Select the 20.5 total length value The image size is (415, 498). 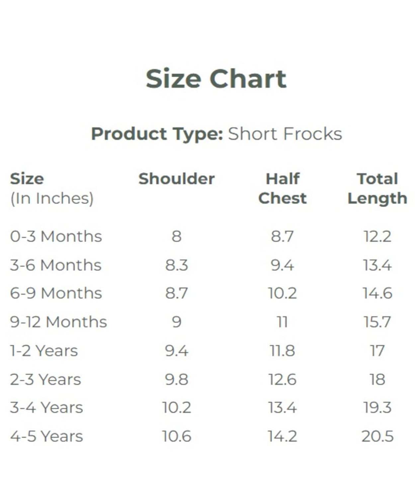tap(377, 436)
